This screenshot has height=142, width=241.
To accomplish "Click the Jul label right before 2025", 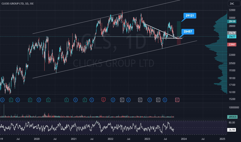I will (x=203, y=139).
